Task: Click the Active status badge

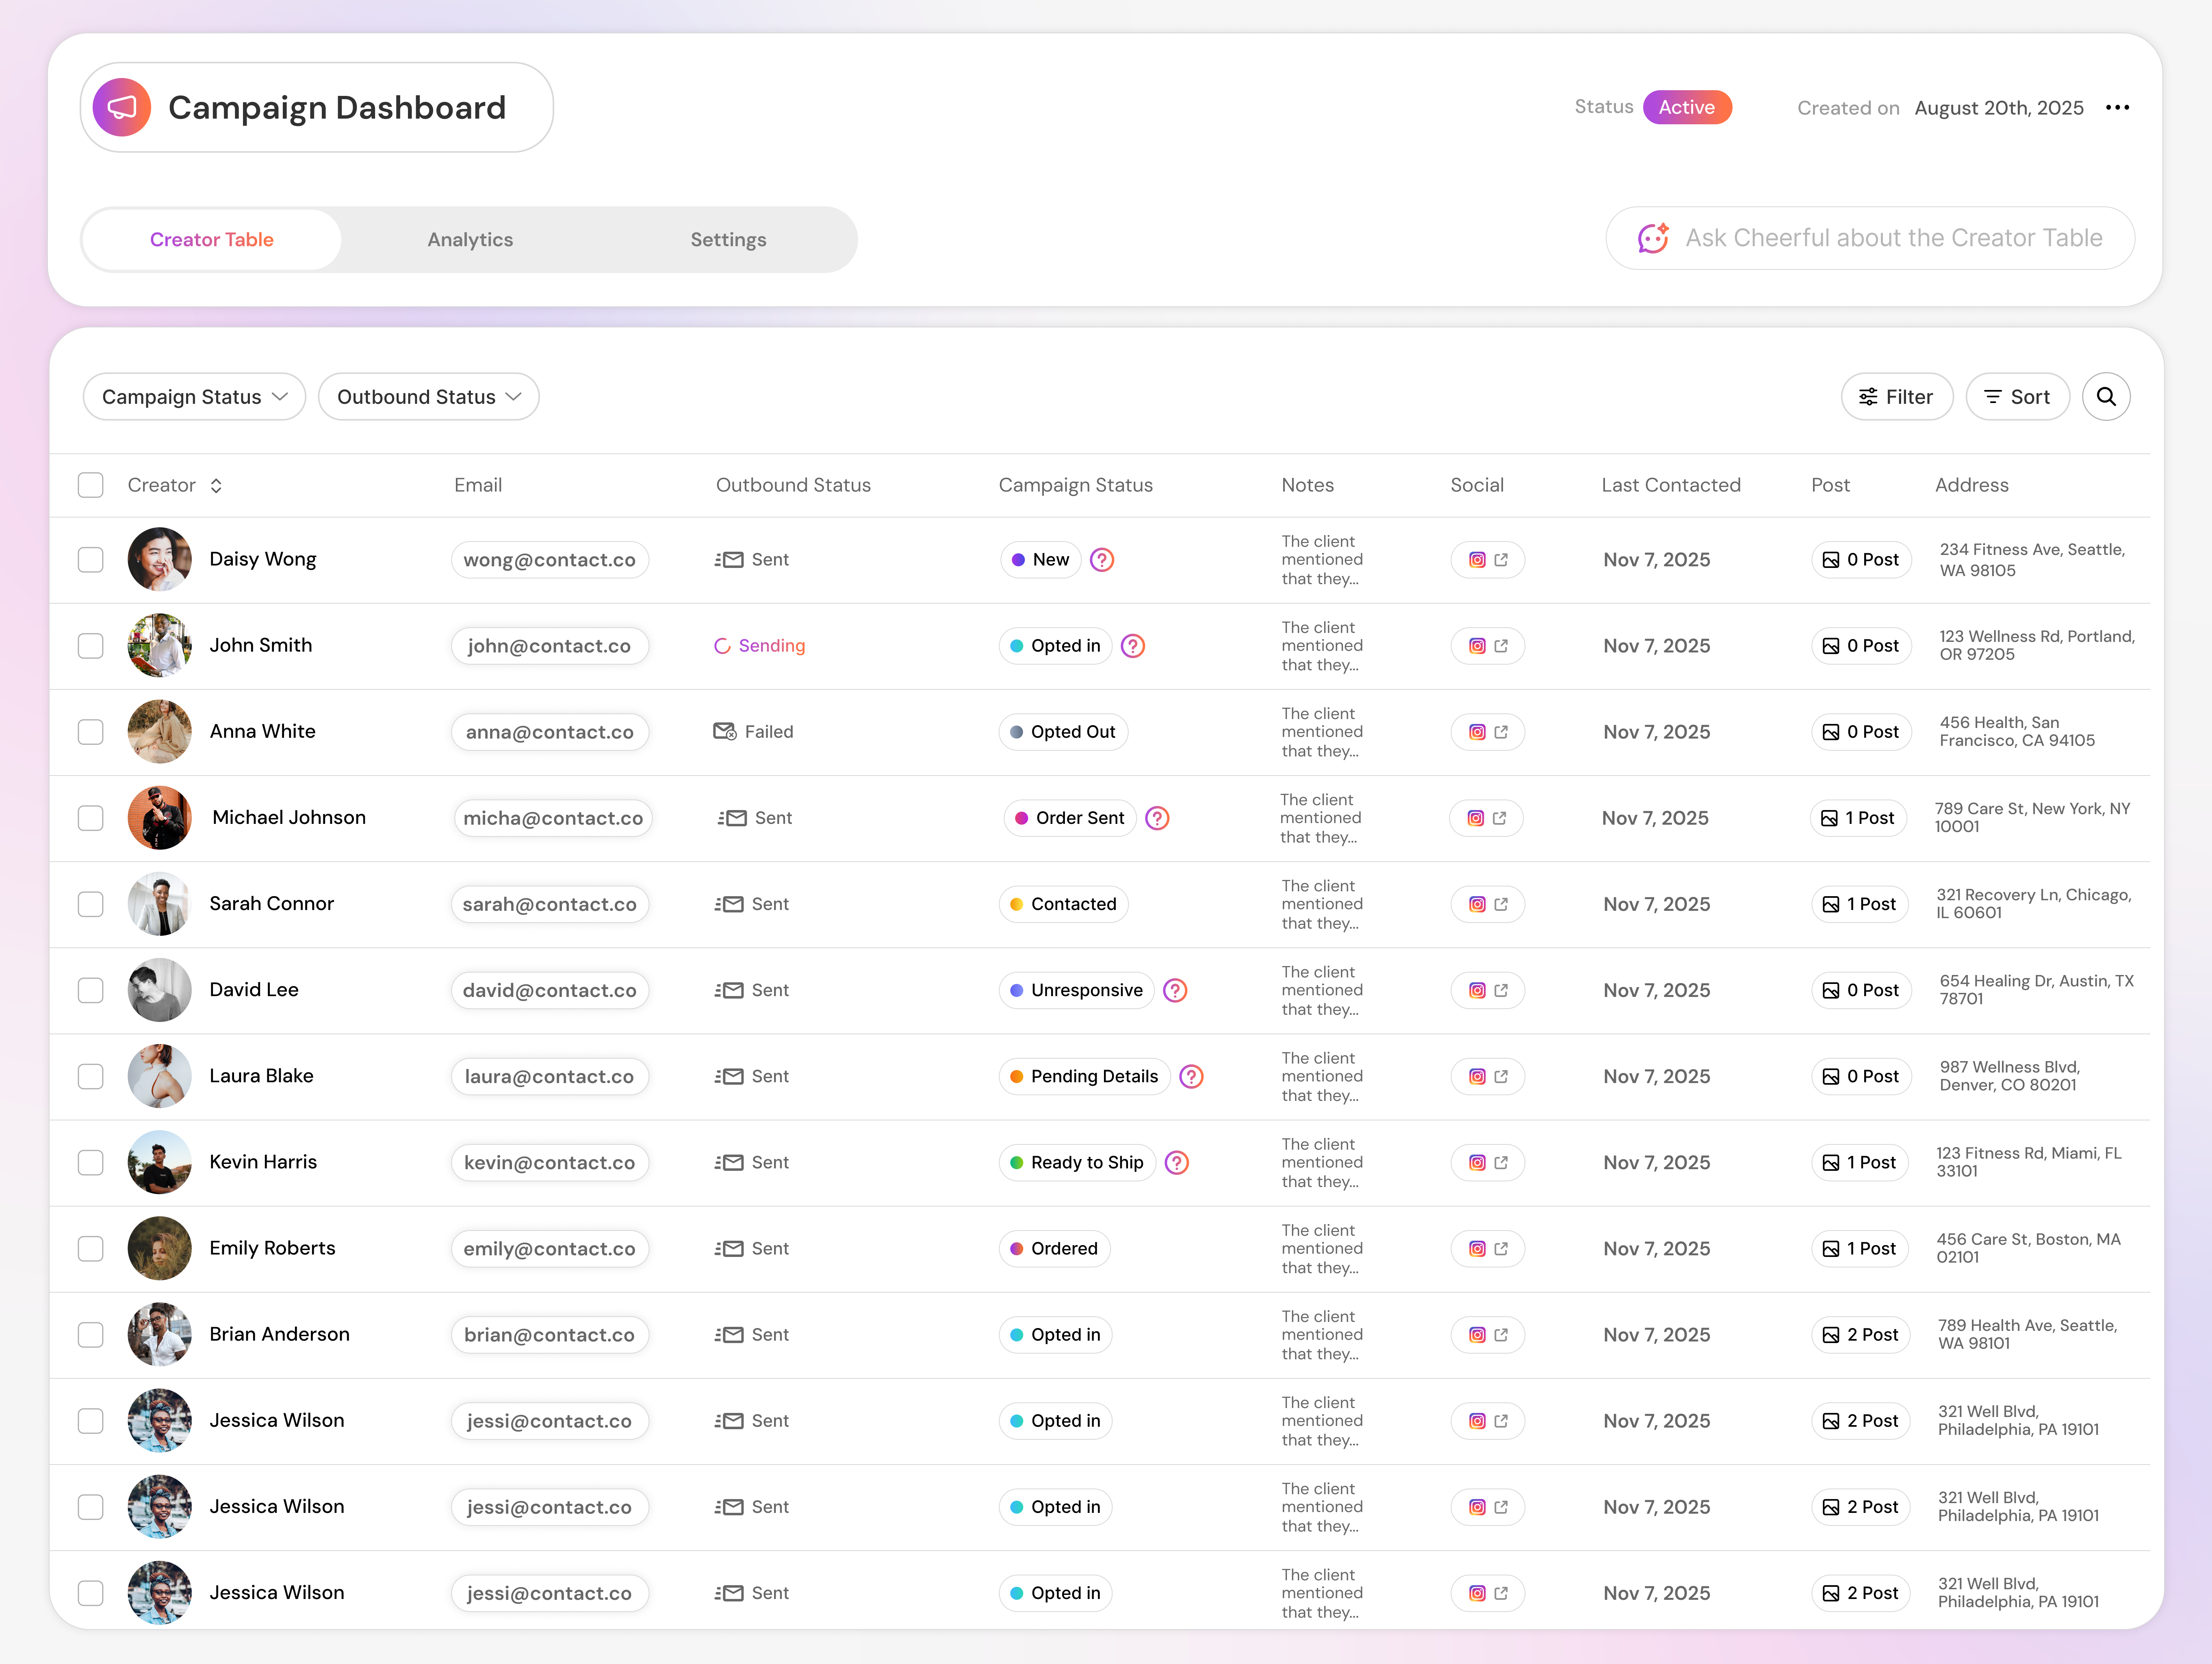Action: pos(1687,107)
